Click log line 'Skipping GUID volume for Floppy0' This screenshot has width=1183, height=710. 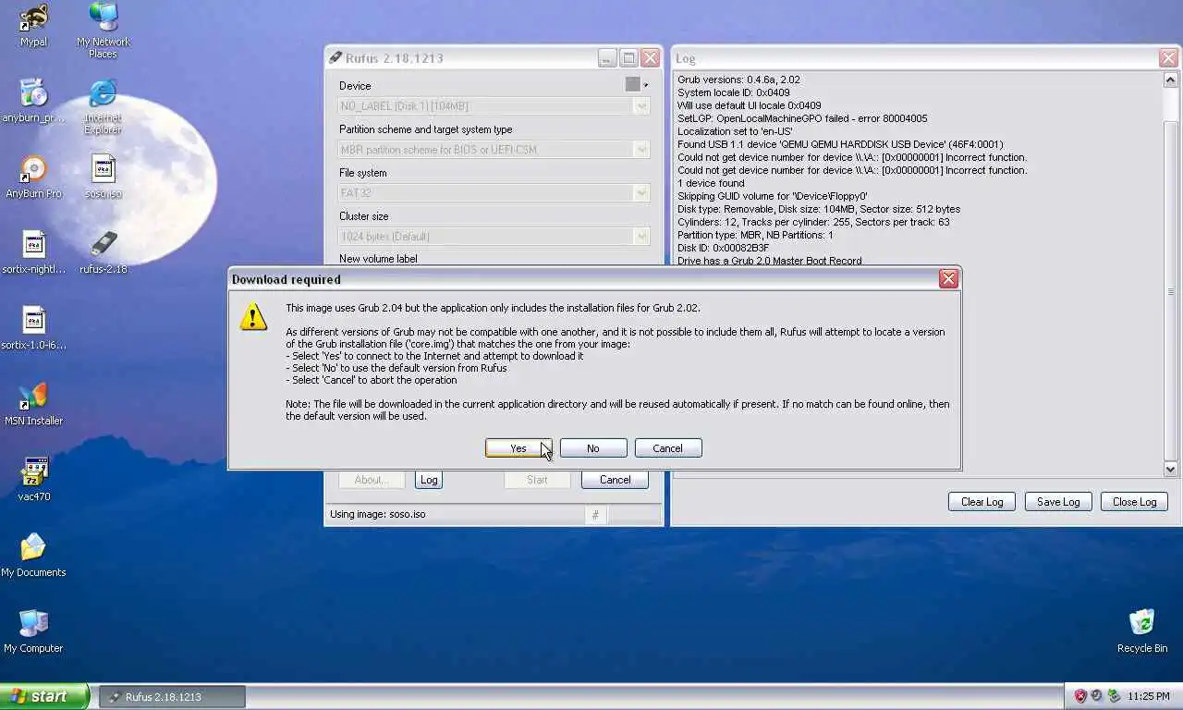click(x=773, y=196)
